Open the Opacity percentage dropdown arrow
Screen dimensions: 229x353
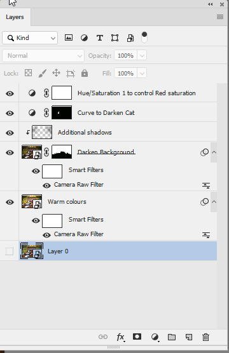(x=142, y=56)
